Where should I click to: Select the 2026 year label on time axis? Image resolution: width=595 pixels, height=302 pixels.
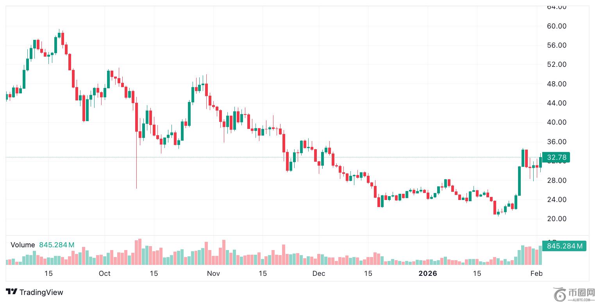(x=428, y=273)
